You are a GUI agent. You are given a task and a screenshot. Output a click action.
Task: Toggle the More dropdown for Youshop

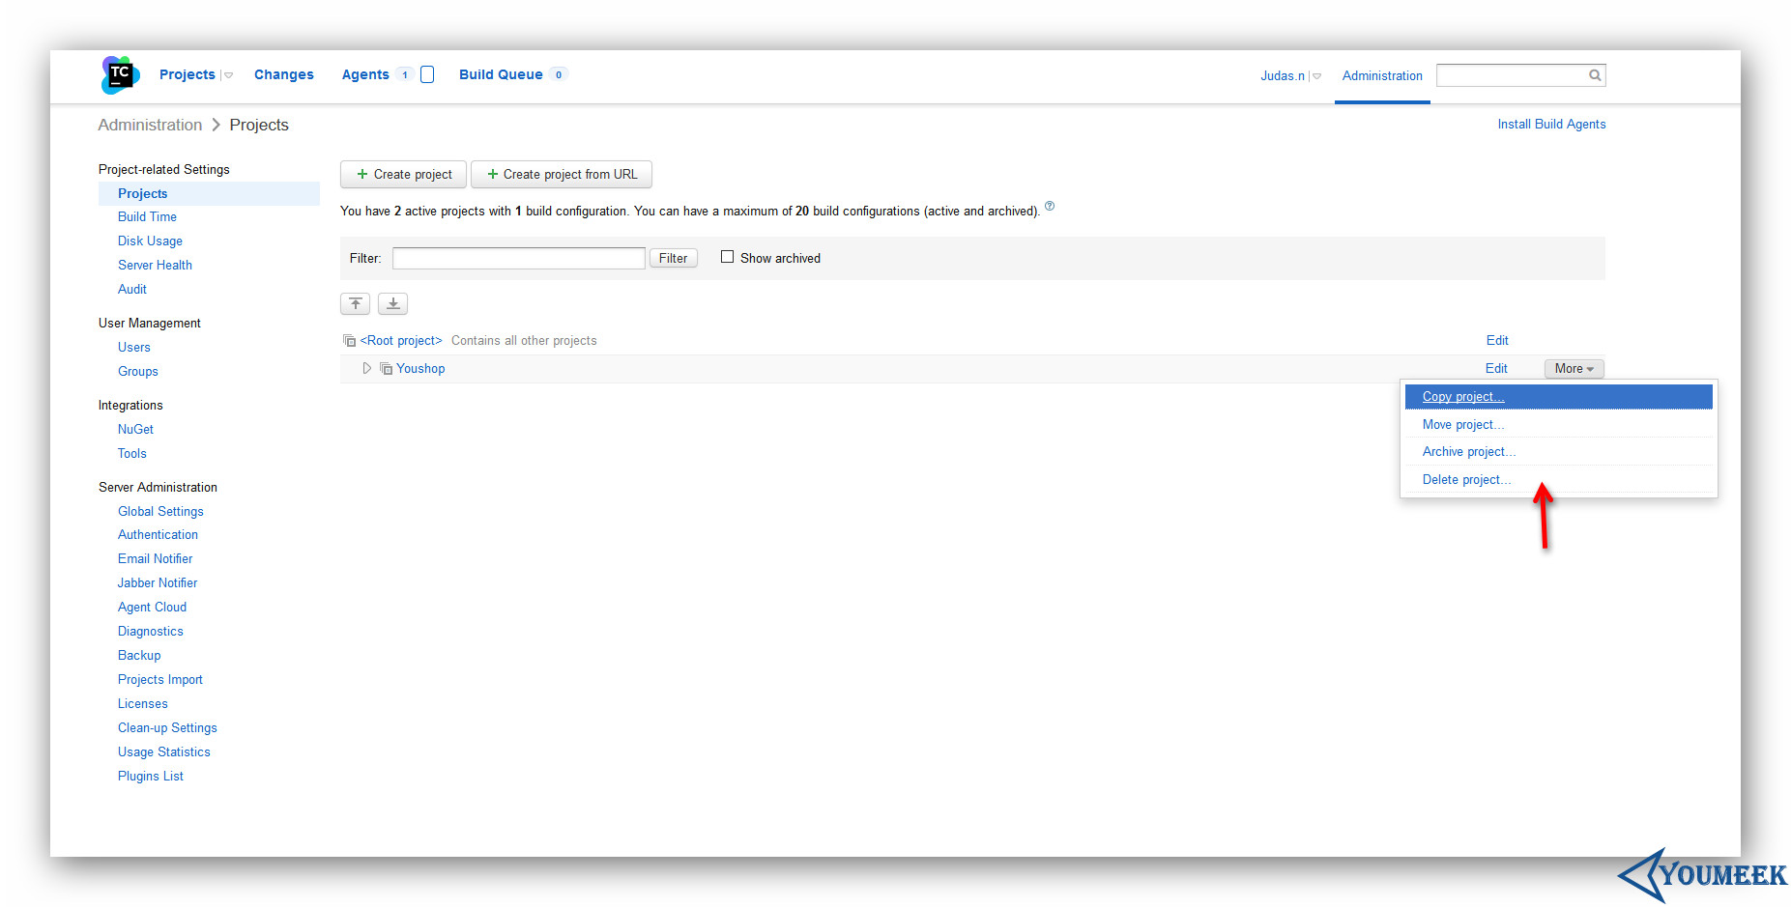(1574, 368)
